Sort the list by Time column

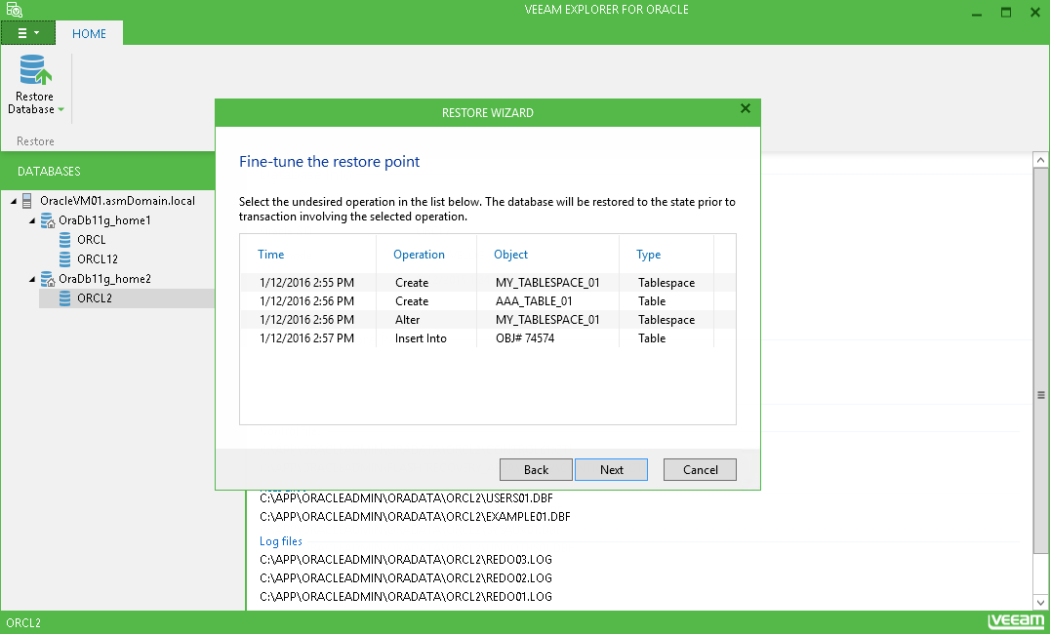(x=271, y=255)
